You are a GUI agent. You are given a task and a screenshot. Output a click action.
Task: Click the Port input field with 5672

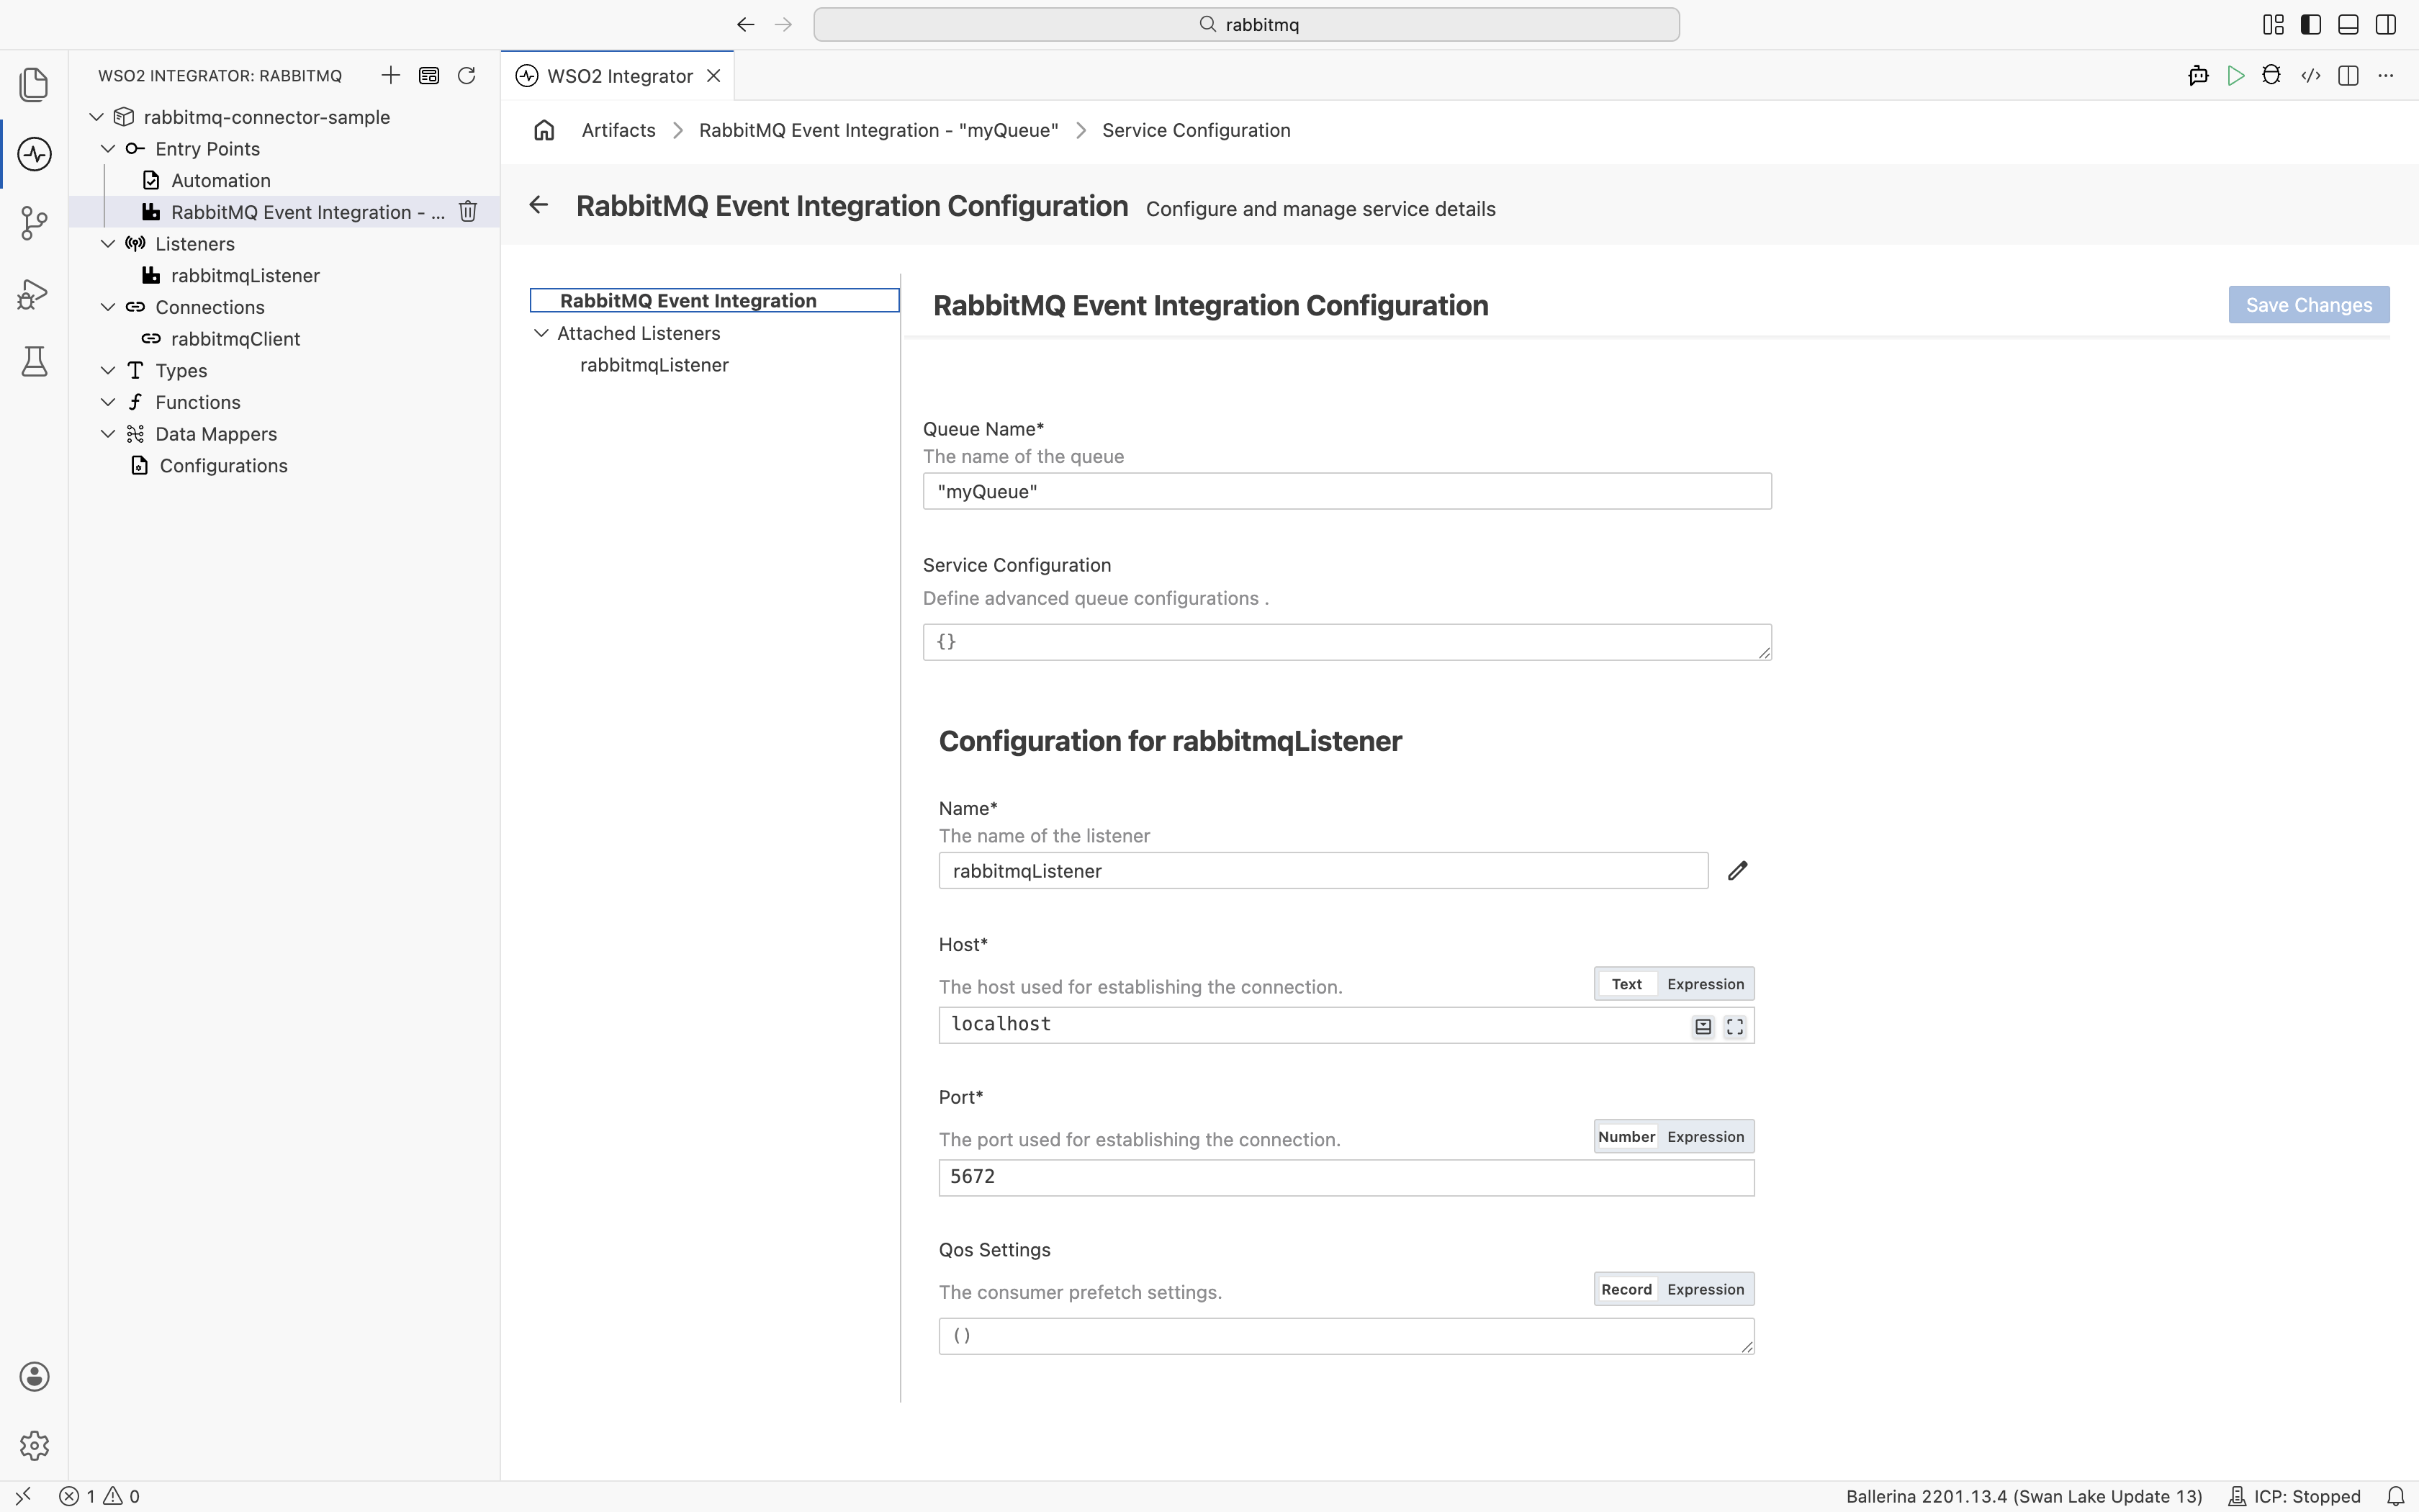point(1346,1177)
